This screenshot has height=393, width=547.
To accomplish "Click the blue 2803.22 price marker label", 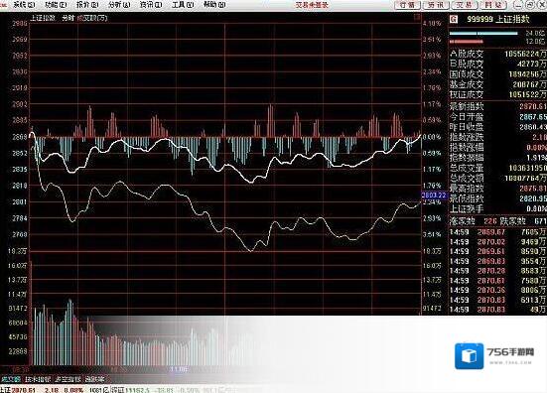I will [434, 195].
